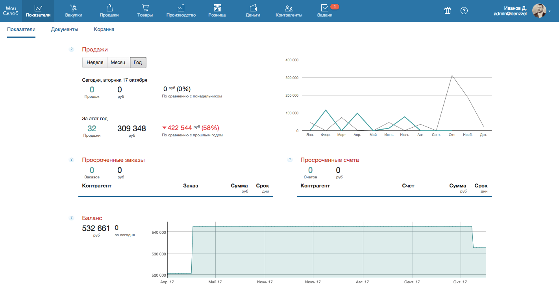The image size is (559, 301).
Task: Click the Продажи section heading
Action: 95,50
